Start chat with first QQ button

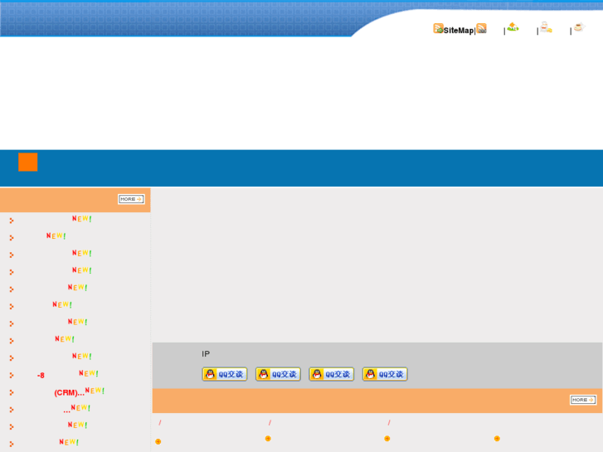(225, 374)
